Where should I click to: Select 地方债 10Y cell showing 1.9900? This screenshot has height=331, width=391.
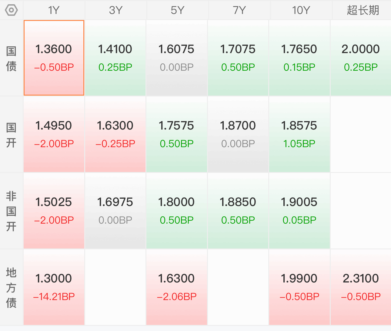point(299,287)
